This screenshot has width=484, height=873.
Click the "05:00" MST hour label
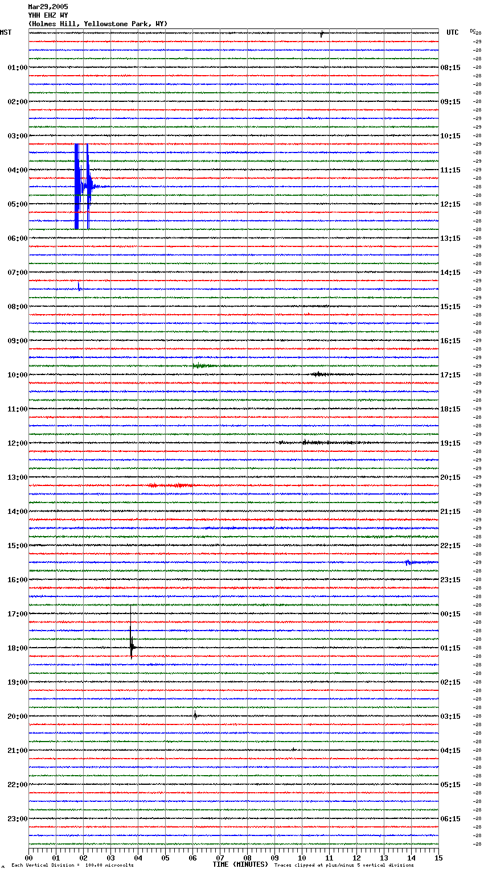point(18,204)
